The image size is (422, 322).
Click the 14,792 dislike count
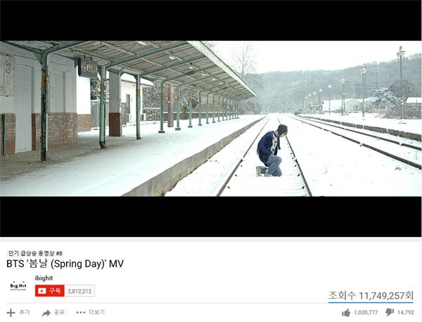pyautogui.click(x=406, y=313)
